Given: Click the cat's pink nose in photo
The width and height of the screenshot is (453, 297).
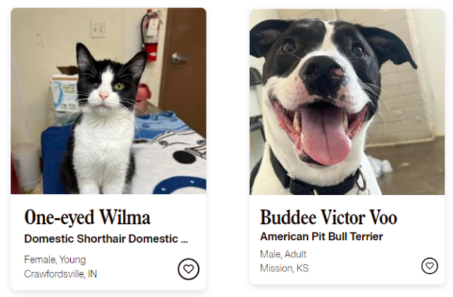Looking at the screenshot, I should pyautogui.click(x=104, y=95).
